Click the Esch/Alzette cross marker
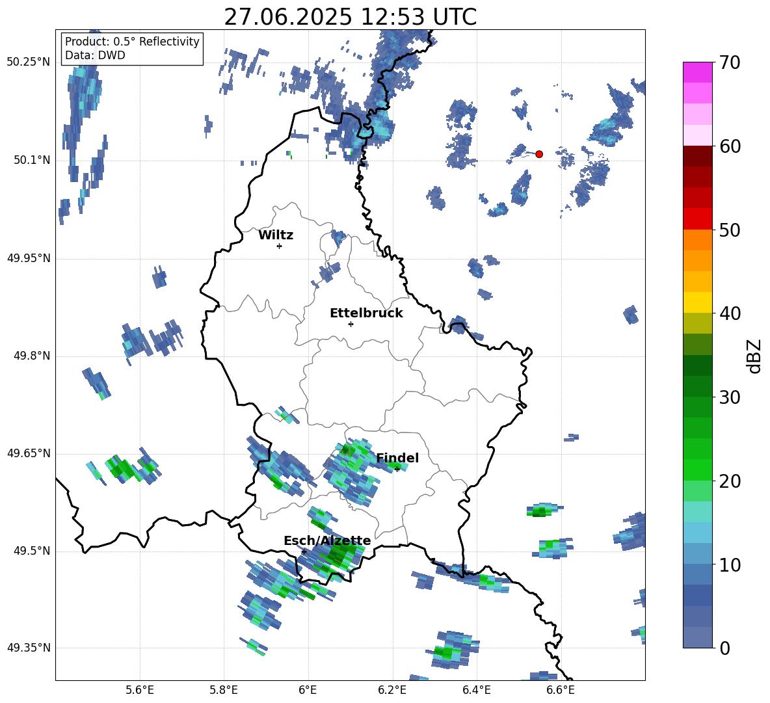 coord(304,551)
